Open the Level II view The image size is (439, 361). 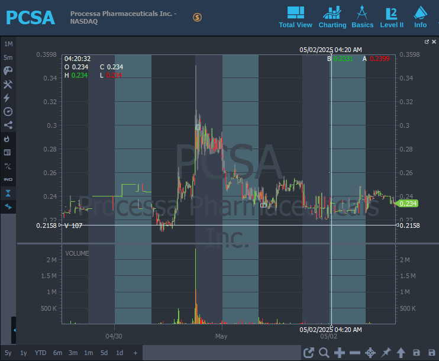click(x=392, y=17)
